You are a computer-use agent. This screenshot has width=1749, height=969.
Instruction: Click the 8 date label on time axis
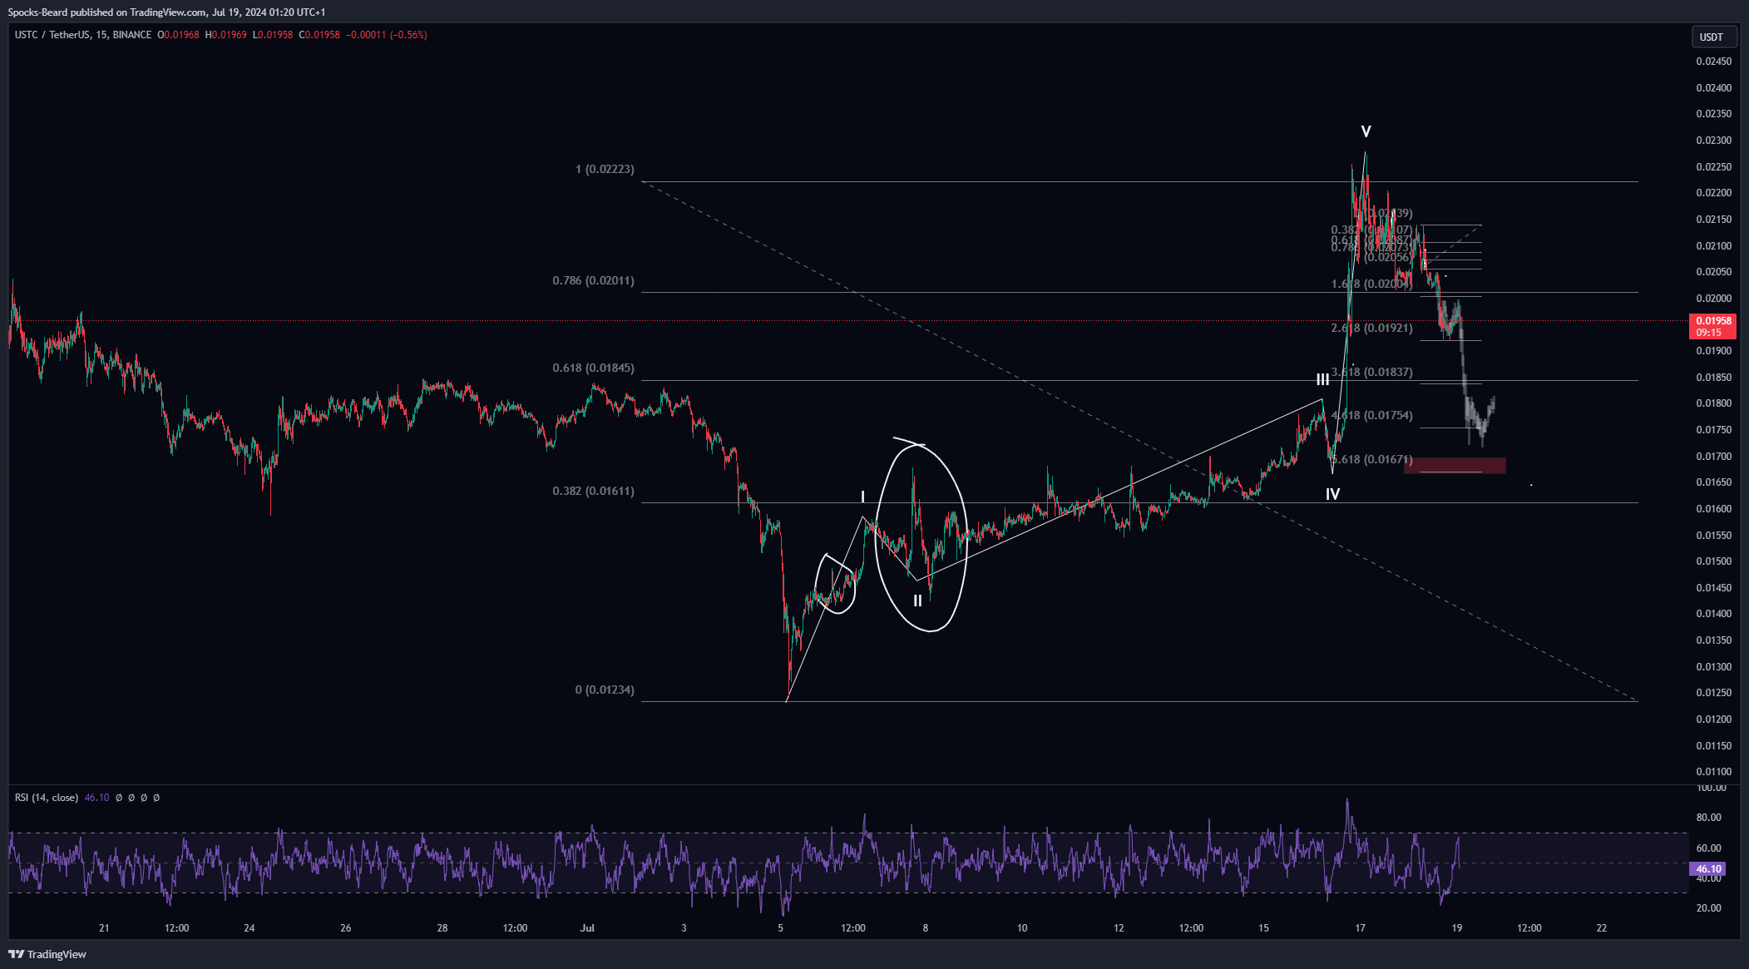[926, 928]
